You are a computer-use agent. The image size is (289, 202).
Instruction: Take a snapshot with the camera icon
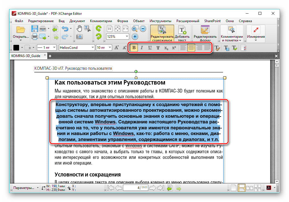(x=80, y=37)
